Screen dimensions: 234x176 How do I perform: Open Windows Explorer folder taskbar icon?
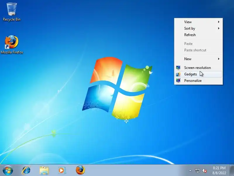44,170
